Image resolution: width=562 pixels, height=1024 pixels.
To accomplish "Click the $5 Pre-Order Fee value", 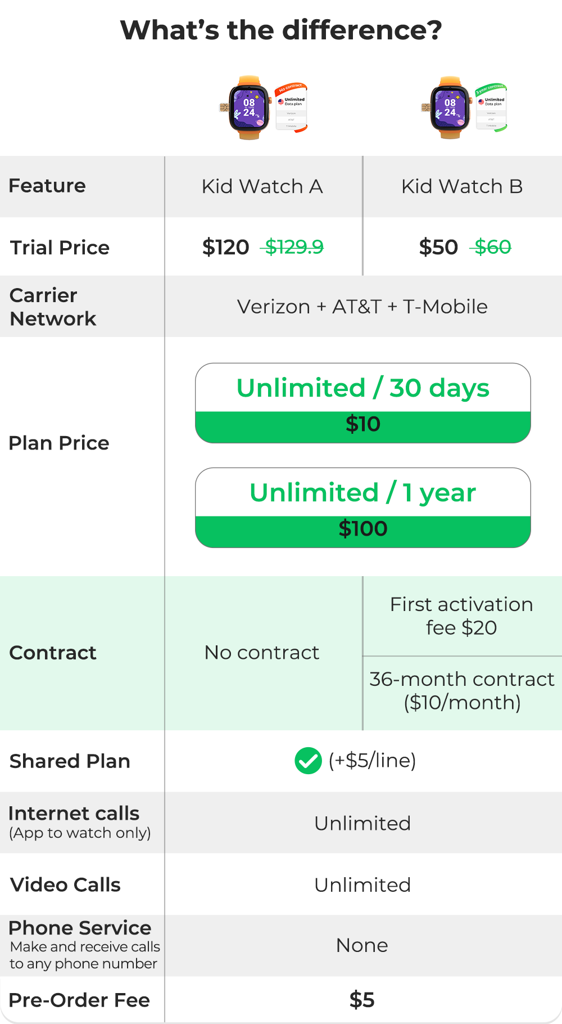I will (362, 1000).
